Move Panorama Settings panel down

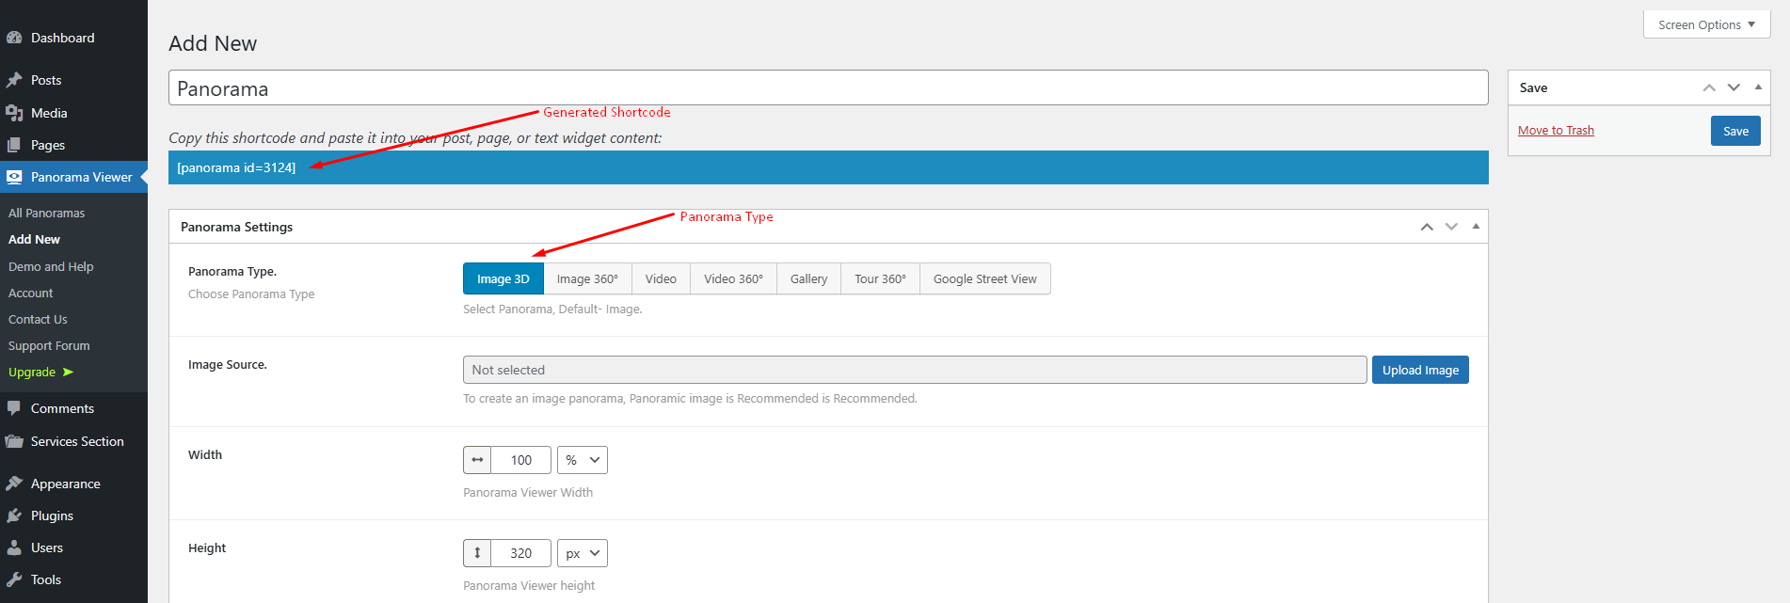(x=1451, y=227)
